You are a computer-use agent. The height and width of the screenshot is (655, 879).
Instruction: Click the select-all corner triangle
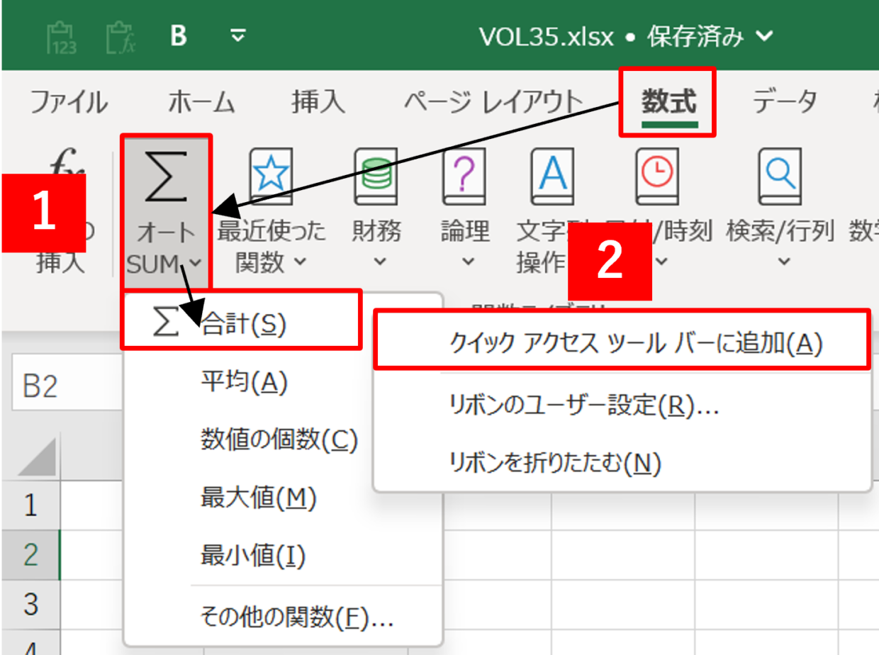click(36, 456)
